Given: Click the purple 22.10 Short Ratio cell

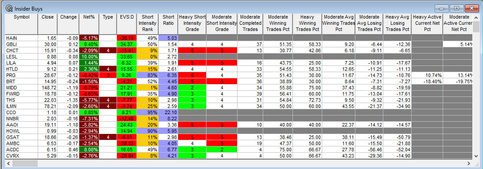Looking at the screenshot, I should click(x=168, y=112).
